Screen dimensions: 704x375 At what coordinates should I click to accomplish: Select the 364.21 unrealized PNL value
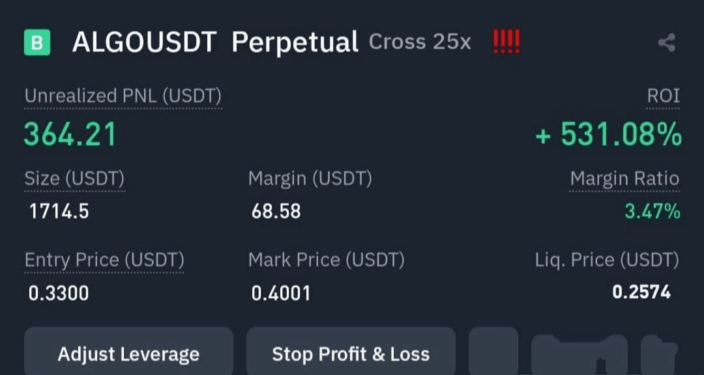tap(70, 135)
